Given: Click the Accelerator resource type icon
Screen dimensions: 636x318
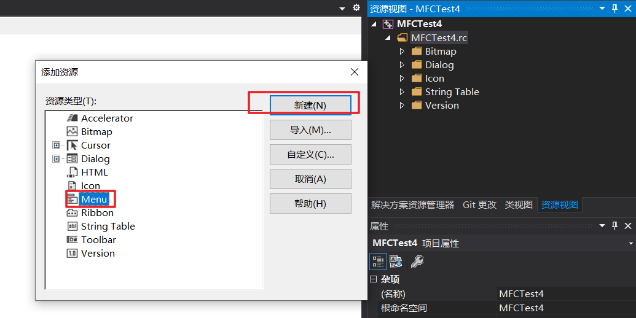Looking at the screenshot, I should (72, 118).
